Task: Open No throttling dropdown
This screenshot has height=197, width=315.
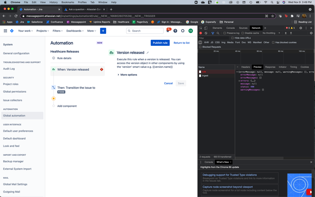Action: click(x=271, y=33)
